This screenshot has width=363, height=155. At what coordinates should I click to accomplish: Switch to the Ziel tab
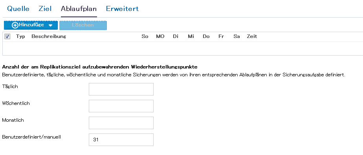point(45,9)
